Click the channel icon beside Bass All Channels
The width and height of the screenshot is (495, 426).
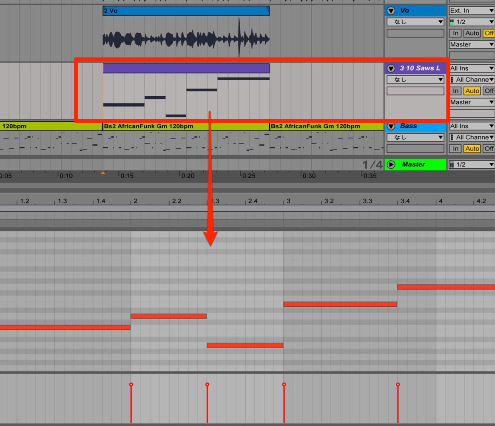point(452,137)
